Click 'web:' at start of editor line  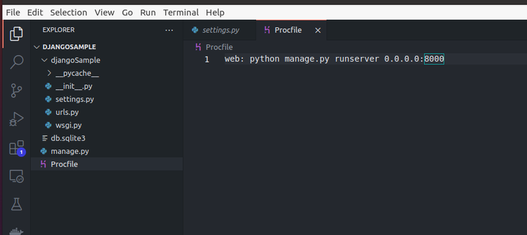click(x=234, y=59)
